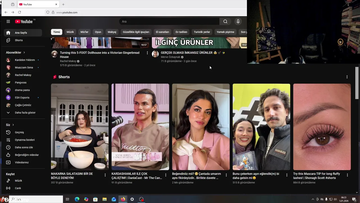Expand Daha fazla göster subscriptions
Viewport: 360px width, 203px height.
click(x=23, y=112)
